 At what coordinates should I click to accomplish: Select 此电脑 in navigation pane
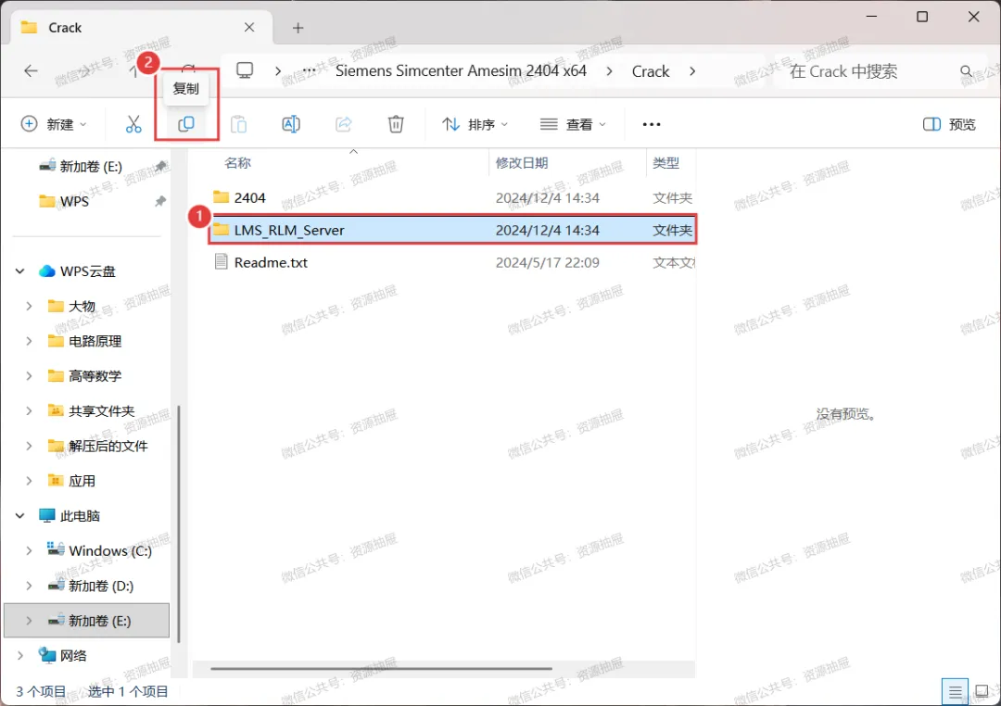[80, 516]
